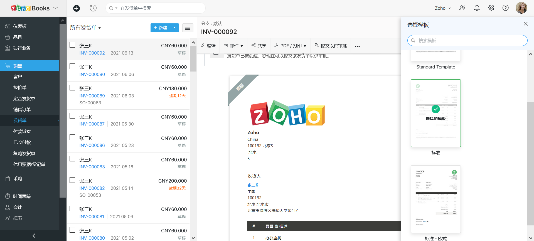The image size is (534, 241).
Task: Open the more actions ellipsis menu
Action: (x=357, y=46)
